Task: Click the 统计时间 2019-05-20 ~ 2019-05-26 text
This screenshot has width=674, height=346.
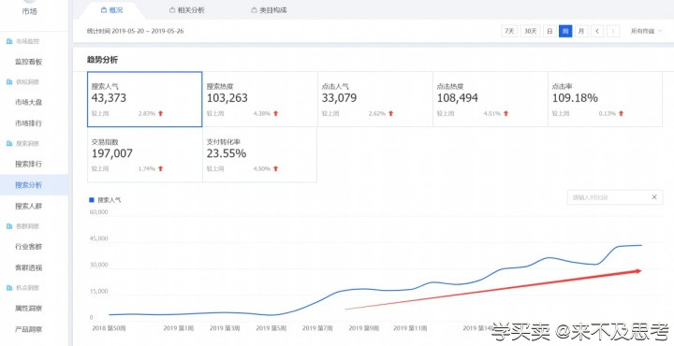Action: click(136, 31)
